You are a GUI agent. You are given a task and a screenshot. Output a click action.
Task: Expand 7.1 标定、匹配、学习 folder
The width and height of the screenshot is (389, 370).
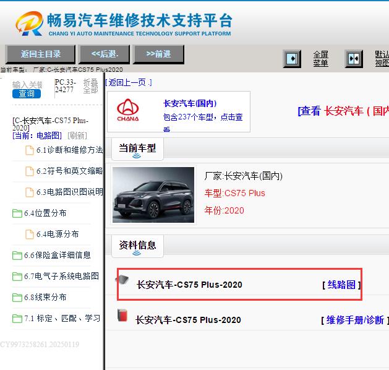coord(62,318)
